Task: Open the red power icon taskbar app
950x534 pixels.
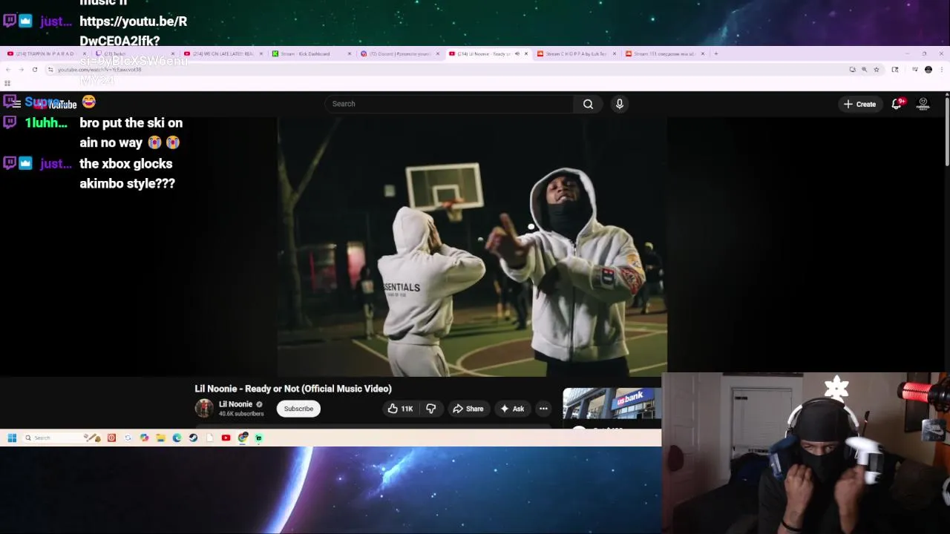Action: [x=111, y=438]
